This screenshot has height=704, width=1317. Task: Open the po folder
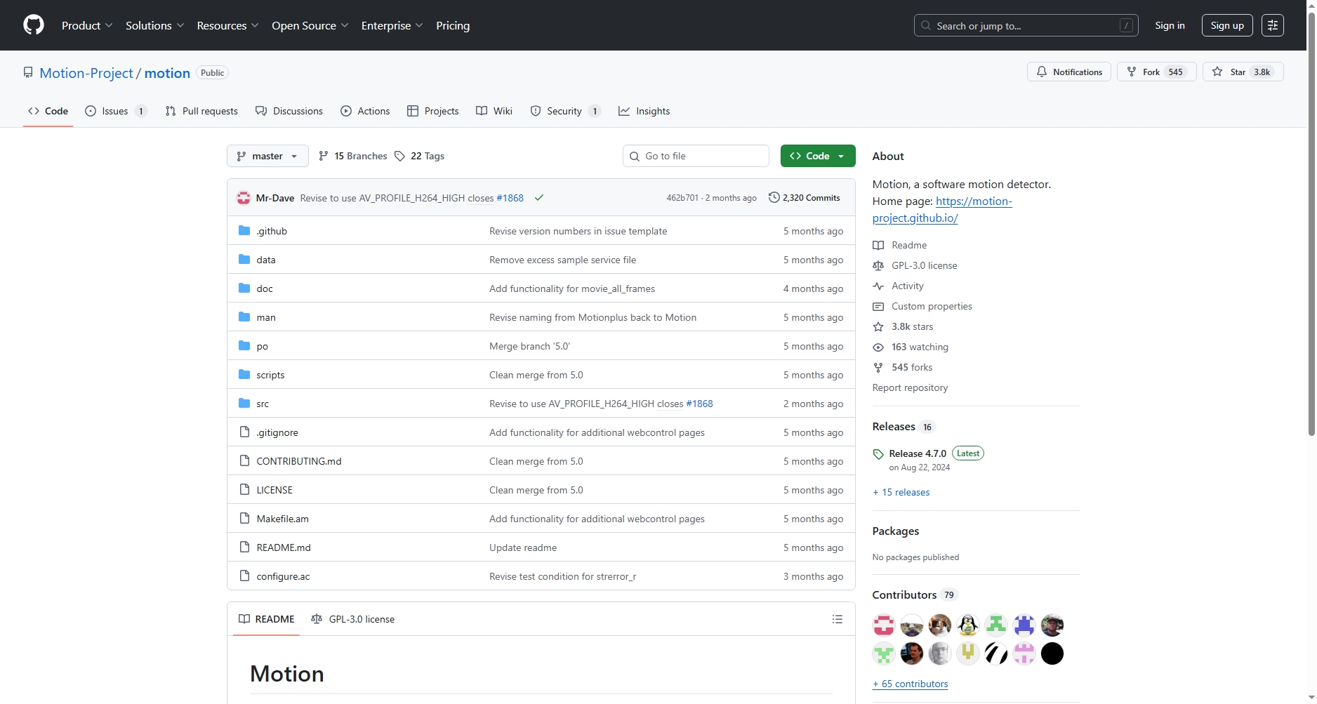[x=263, y=346]
